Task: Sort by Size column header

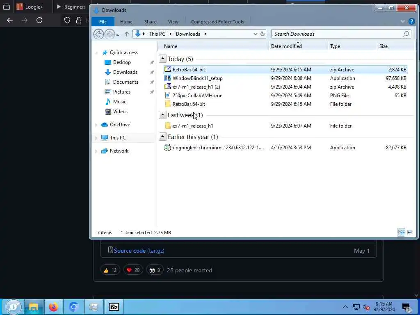Action: (397, 46)
